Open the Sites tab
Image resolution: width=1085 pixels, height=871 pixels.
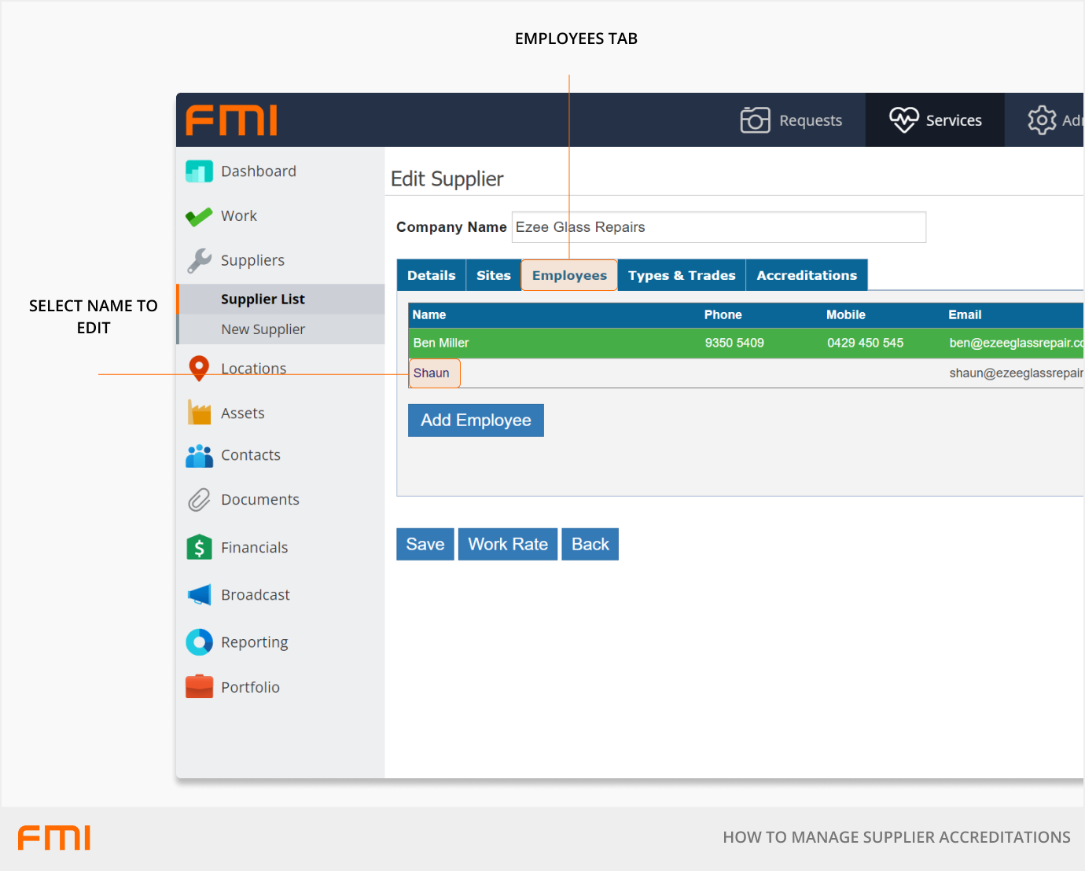coord(493,275)
